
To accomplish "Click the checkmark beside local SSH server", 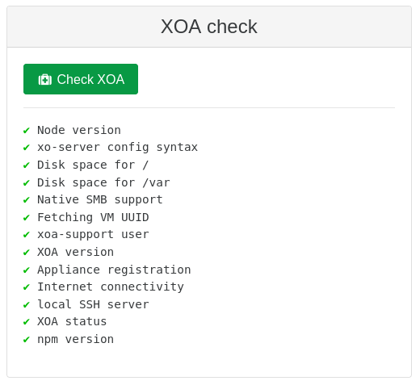I will click(27, 304).
